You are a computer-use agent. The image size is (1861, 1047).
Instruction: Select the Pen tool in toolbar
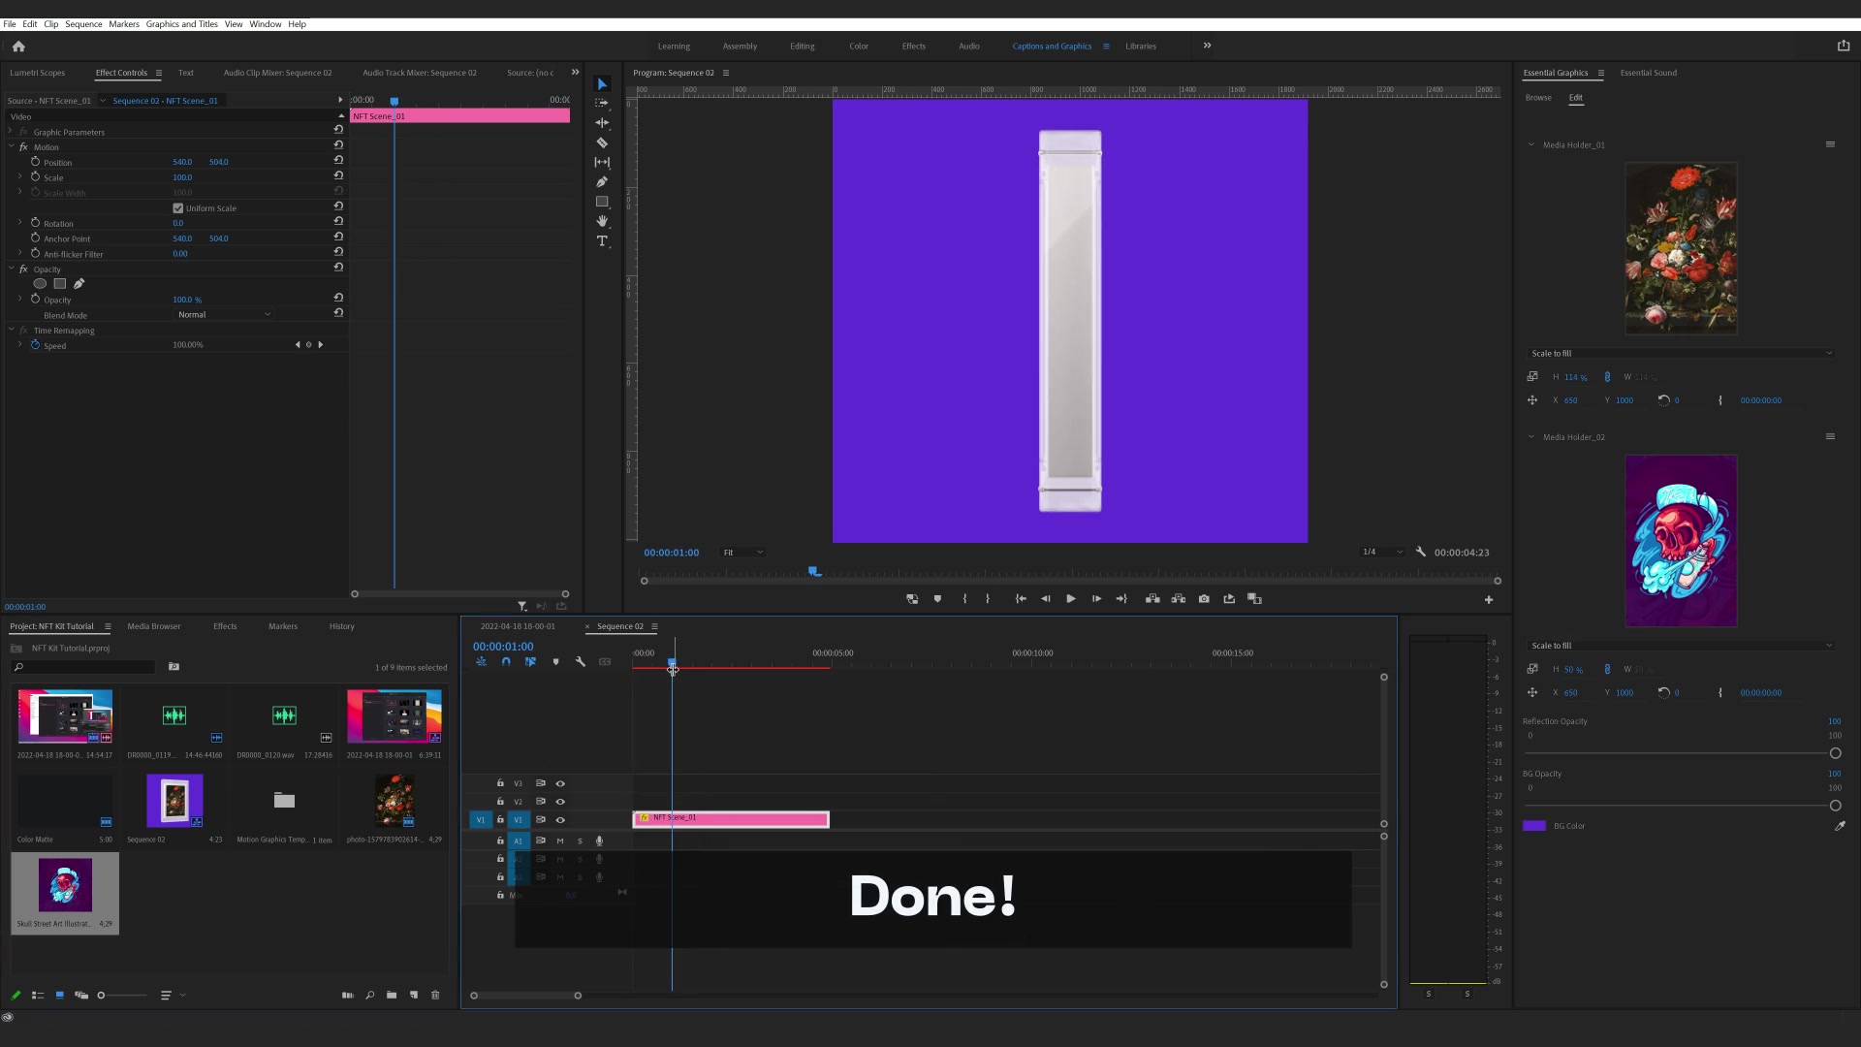[602, 181]
